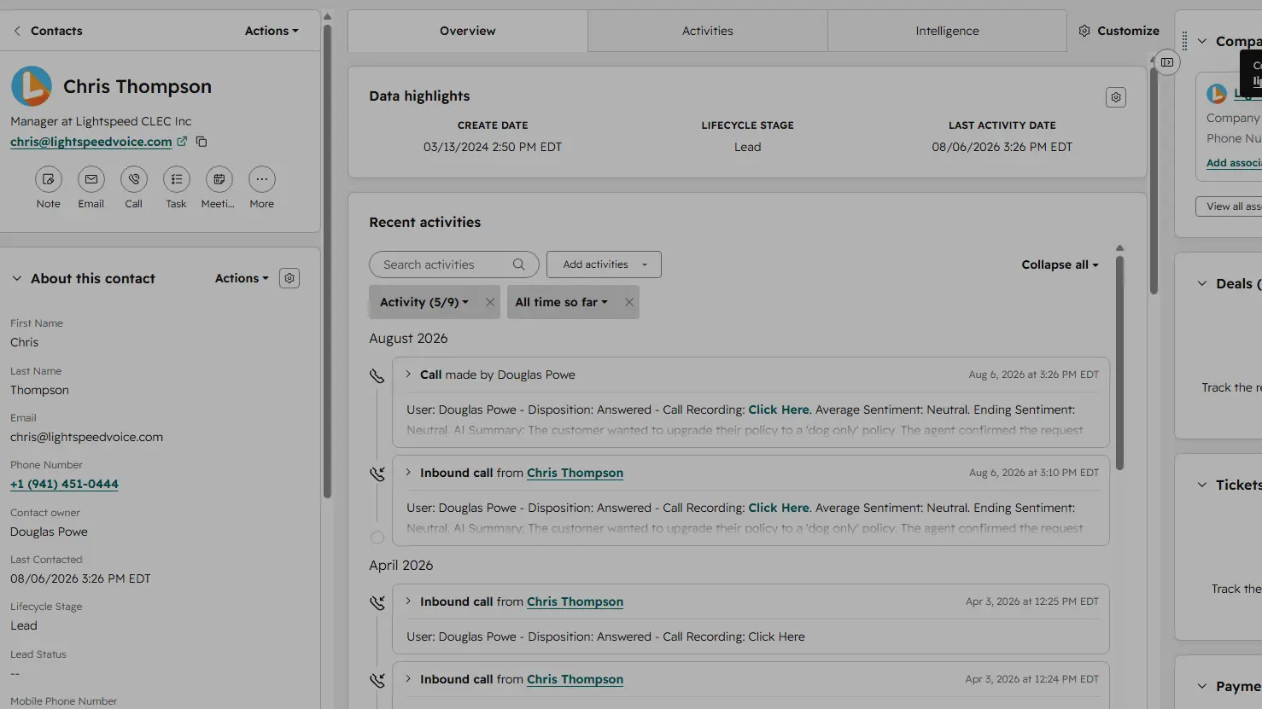
Task: Click the Douglas Powe contact owner value
Action: pyautogui.click(x=49, y=532)
